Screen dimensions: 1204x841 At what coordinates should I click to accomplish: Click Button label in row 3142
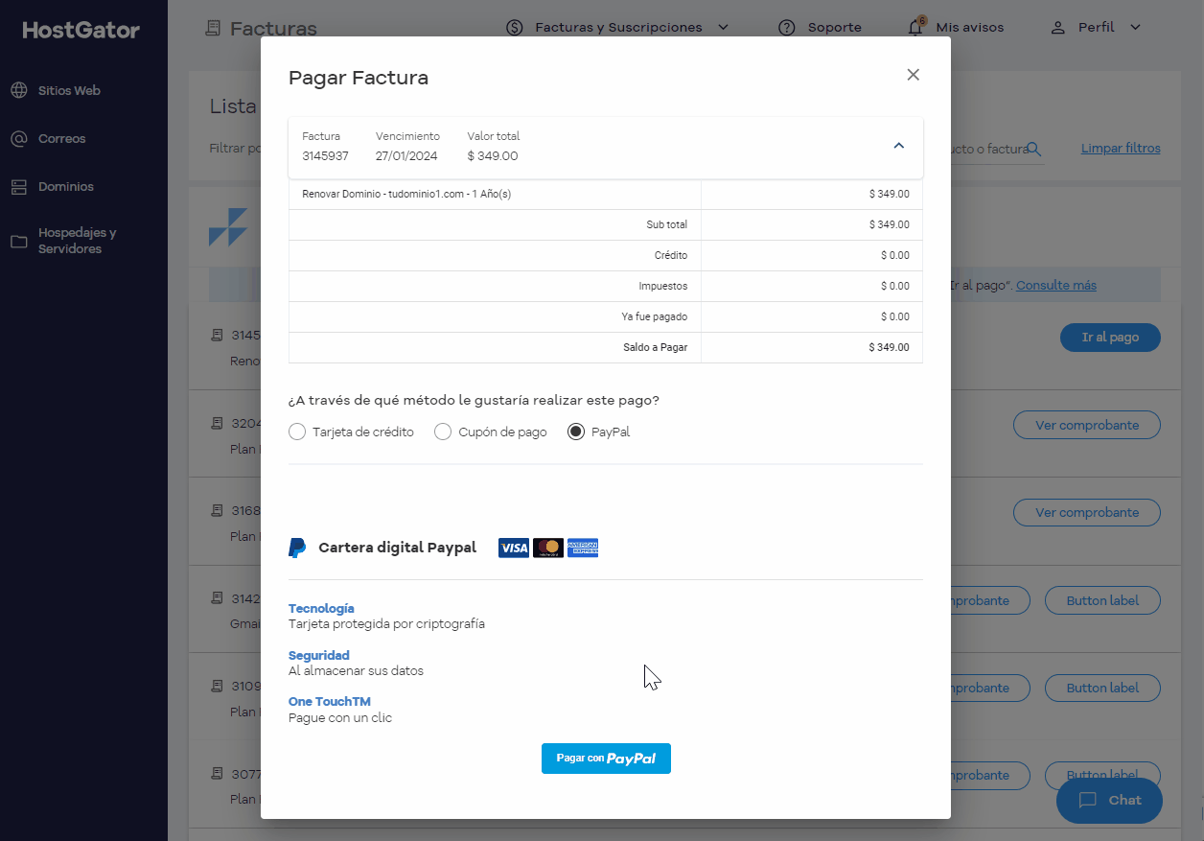pyautogui.click(x=1102, y=601)
